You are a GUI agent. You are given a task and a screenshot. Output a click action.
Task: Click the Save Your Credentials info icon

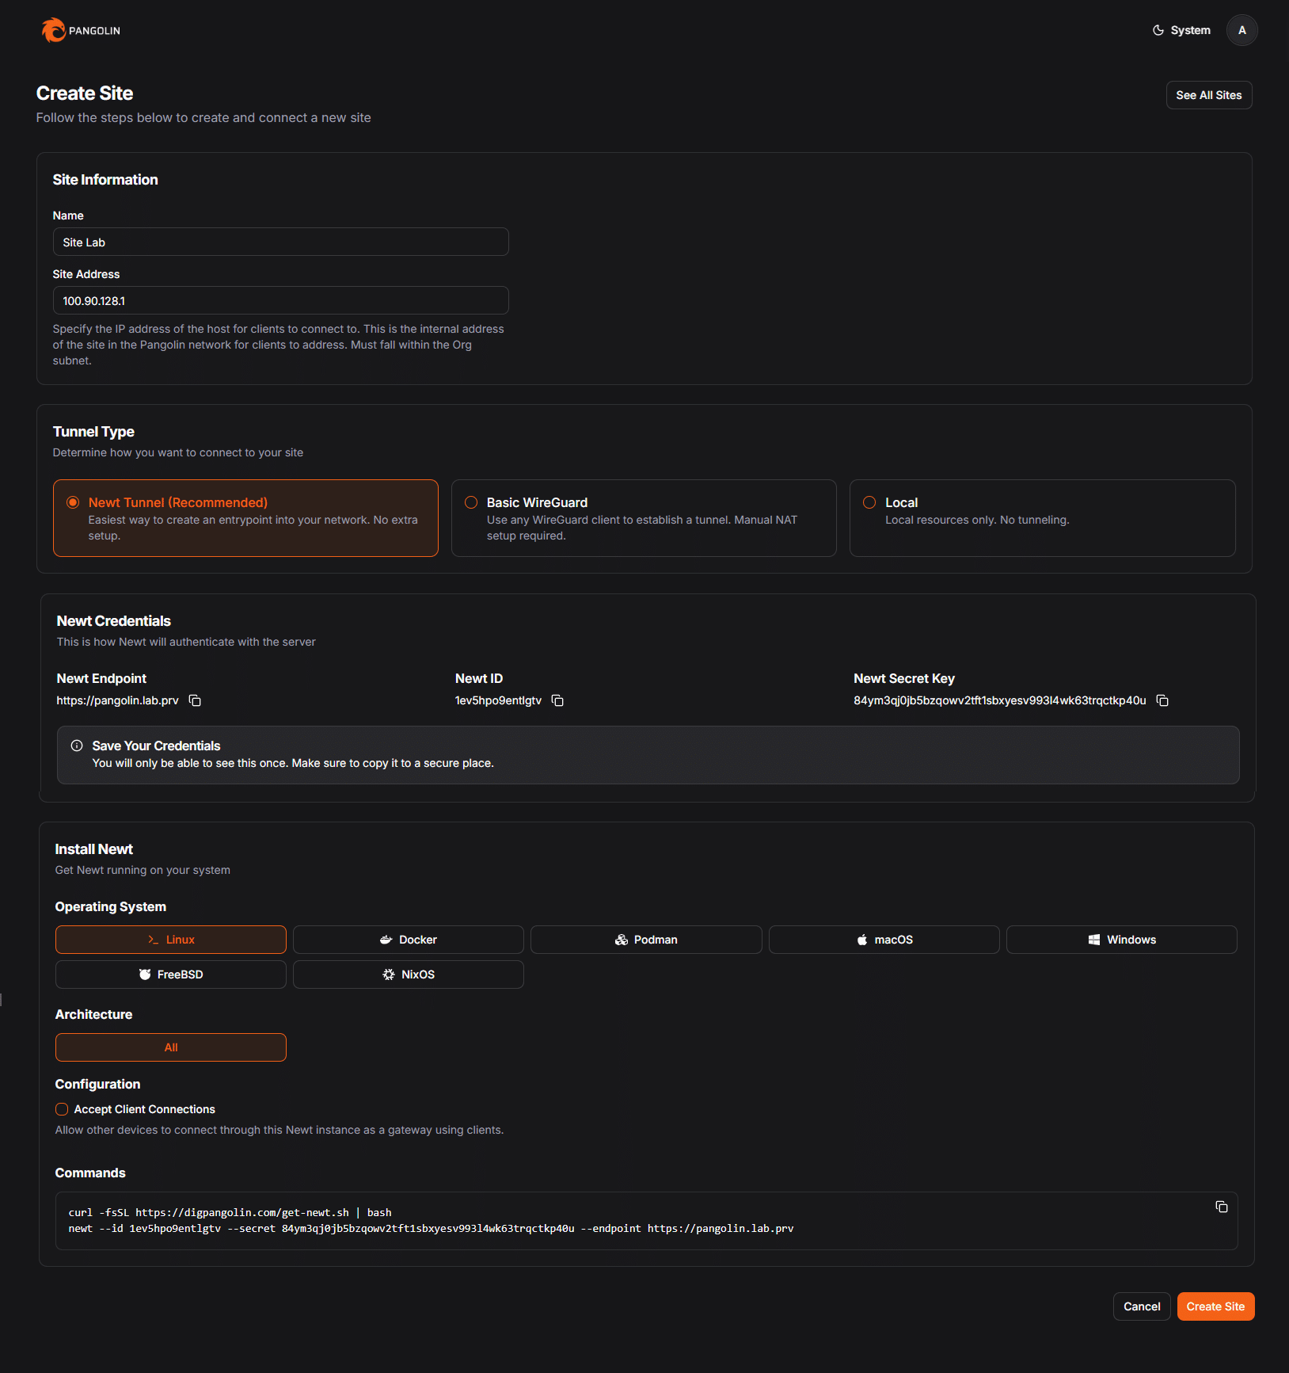pos(77,746)
